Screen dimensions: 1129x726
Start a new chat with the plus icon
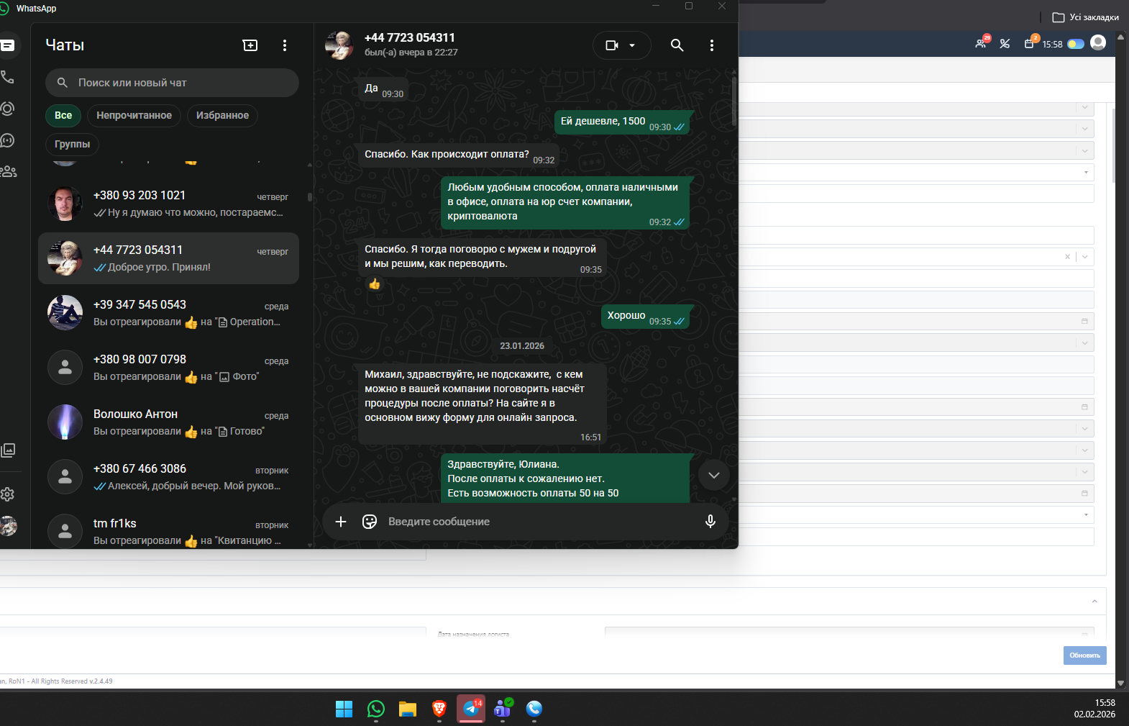tap(250, 45)
